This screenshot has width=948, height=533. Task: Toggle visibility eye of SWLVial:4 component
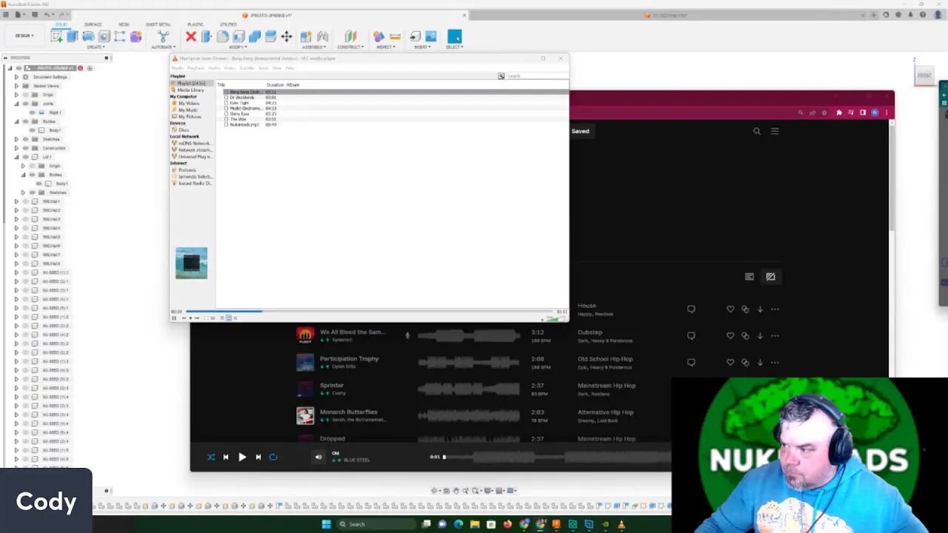tap(25, 228)
